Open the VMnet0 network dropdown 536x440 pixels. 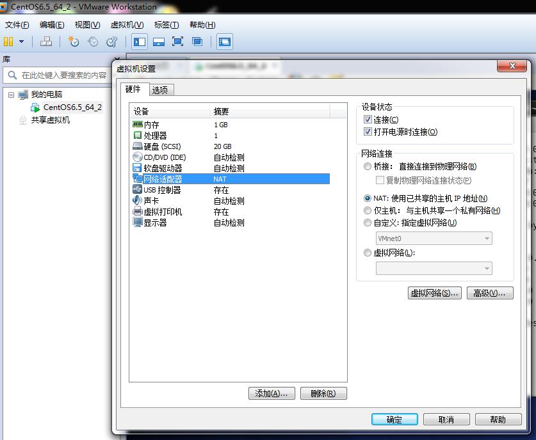[434, 239]
